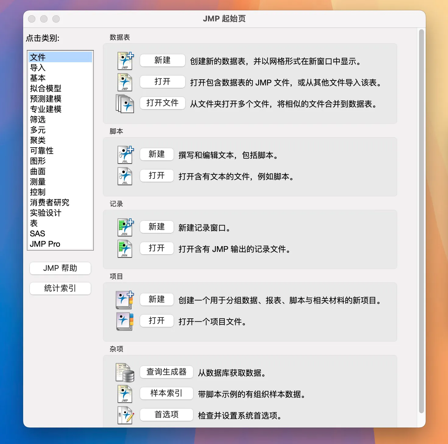Select SAS category in list
The image size is (448, 444).
(x=60, y=233)
